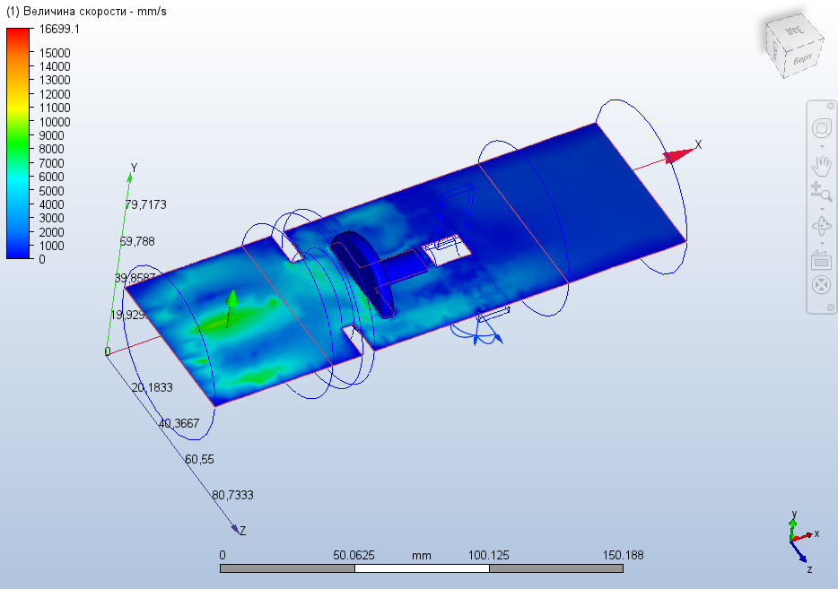
Task: Click the scale bar value 100.125
Action: [x=488, y=555]
